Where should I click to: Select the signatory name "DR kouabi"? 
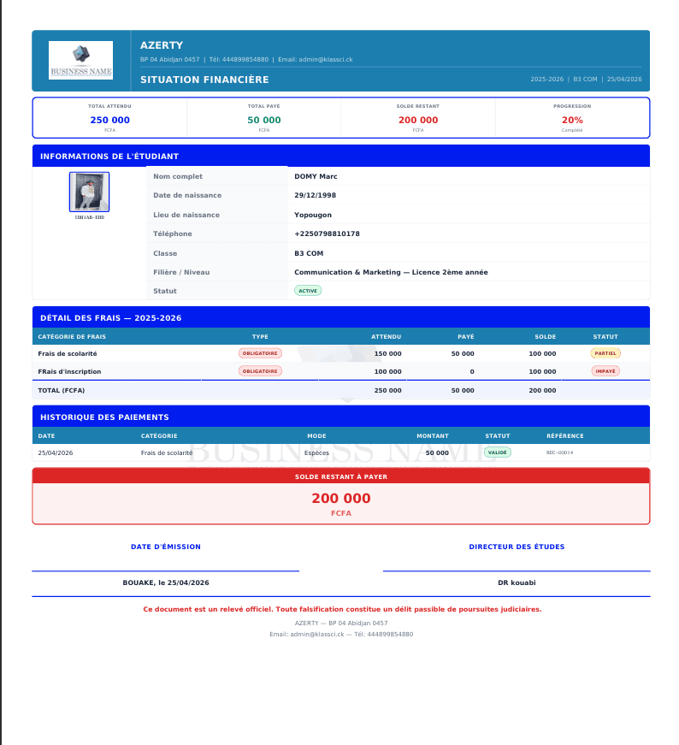(517, 582)
